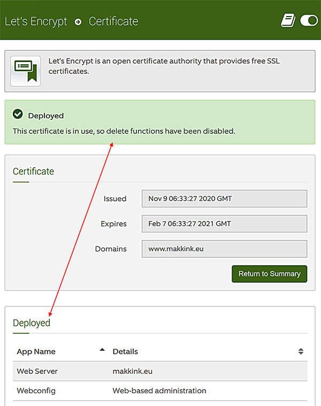The height and width of the screenshot is (406, 321).
Task: Select the Webconfig row
Action: click(x=160, y=390)
